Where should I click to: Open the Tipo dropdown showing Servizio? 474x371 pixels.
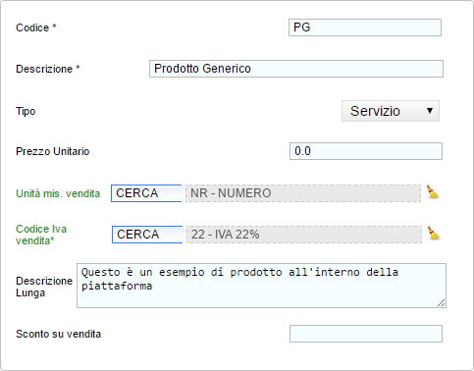pos(391,111)
